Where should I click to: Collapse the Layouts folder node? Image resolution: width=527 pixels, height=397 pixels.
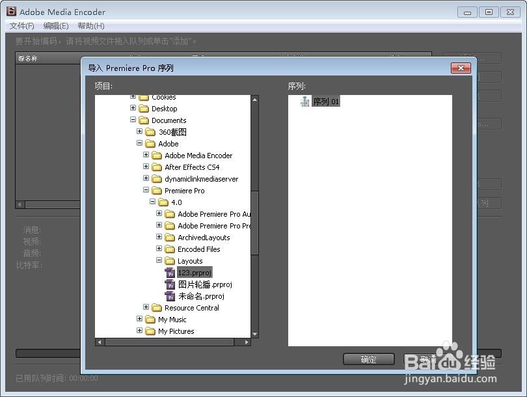coord(159,260)
